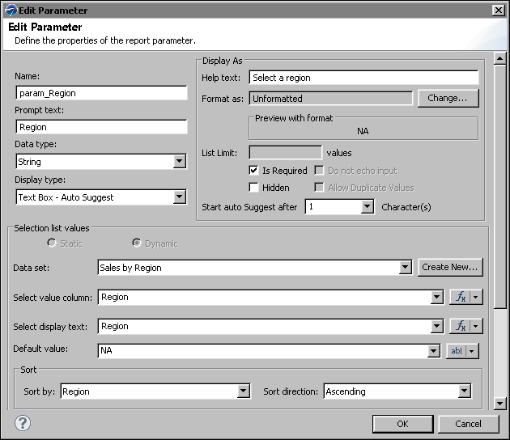
Task: Click the Cancel button
Action: [469, 424]
